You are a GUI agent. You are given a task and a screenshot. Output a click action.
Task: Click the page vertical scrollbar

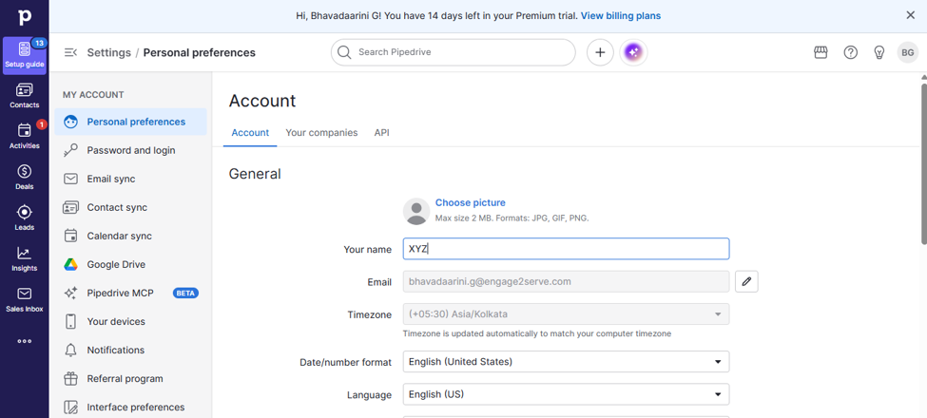(x=923, y=163)
